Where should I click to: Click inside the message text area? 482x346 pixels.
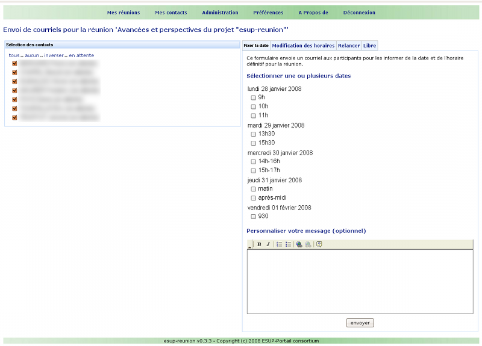(x=360, y=281)
